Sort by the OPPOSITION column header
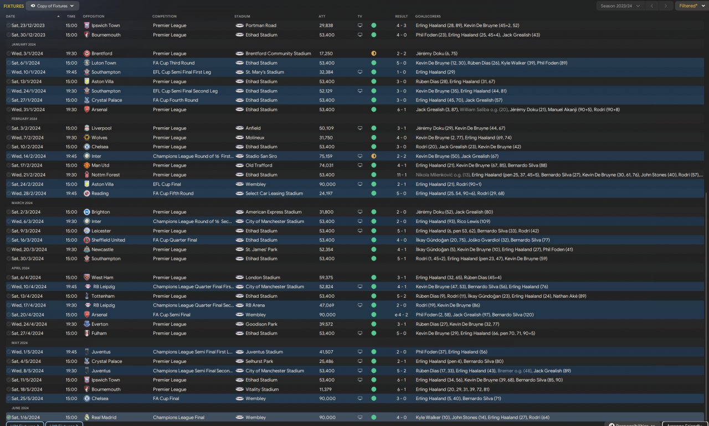This screenshot has width=709, height=426. tap(94, 16)
